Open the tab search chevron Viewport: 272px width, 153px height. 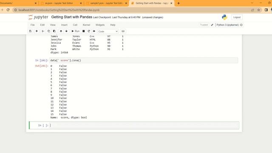point(252,3)
